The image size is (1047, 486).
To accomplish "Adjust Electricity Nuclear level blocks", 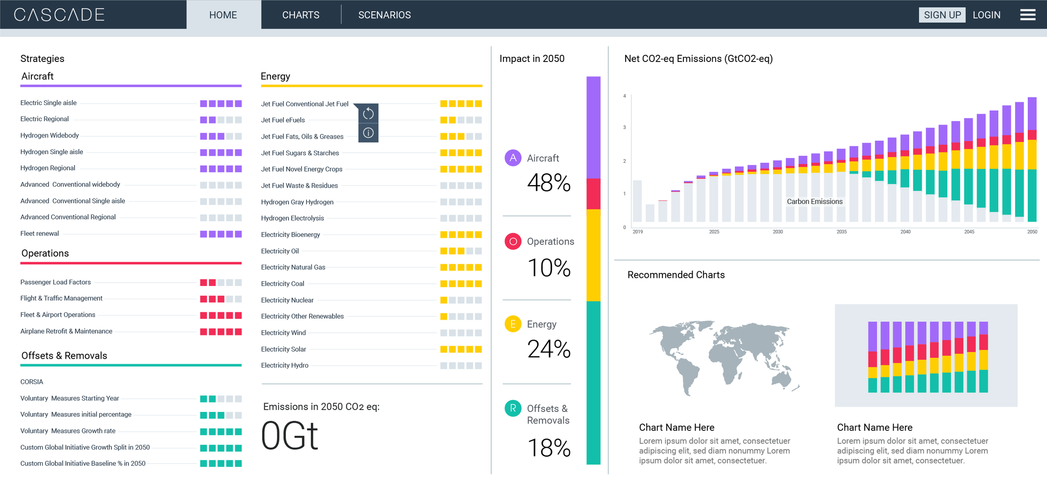I will click(461, 300).
